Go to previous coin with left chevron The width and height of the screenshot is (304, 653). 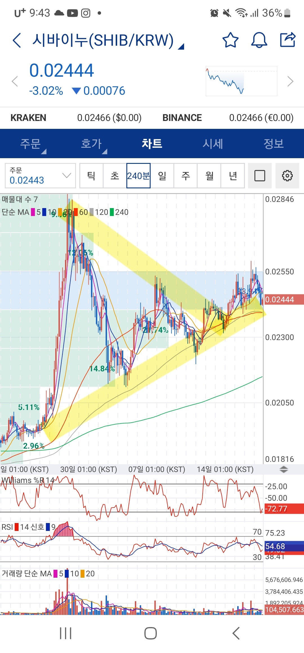click(x=15, y=81)
